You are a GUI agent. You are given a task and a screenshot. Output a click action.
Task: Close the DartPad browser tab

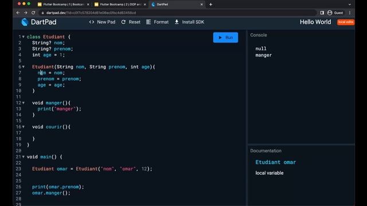click(201, 4)
